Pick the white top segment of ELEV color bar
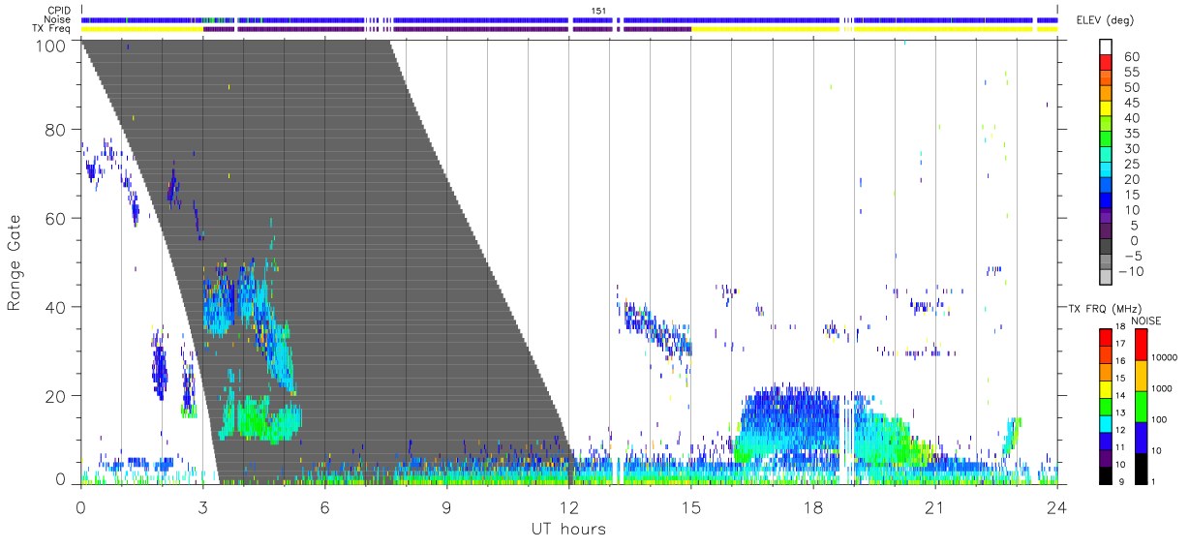Image resolution: width=1189 pixels, height=549 pixels. [1106, 47]
